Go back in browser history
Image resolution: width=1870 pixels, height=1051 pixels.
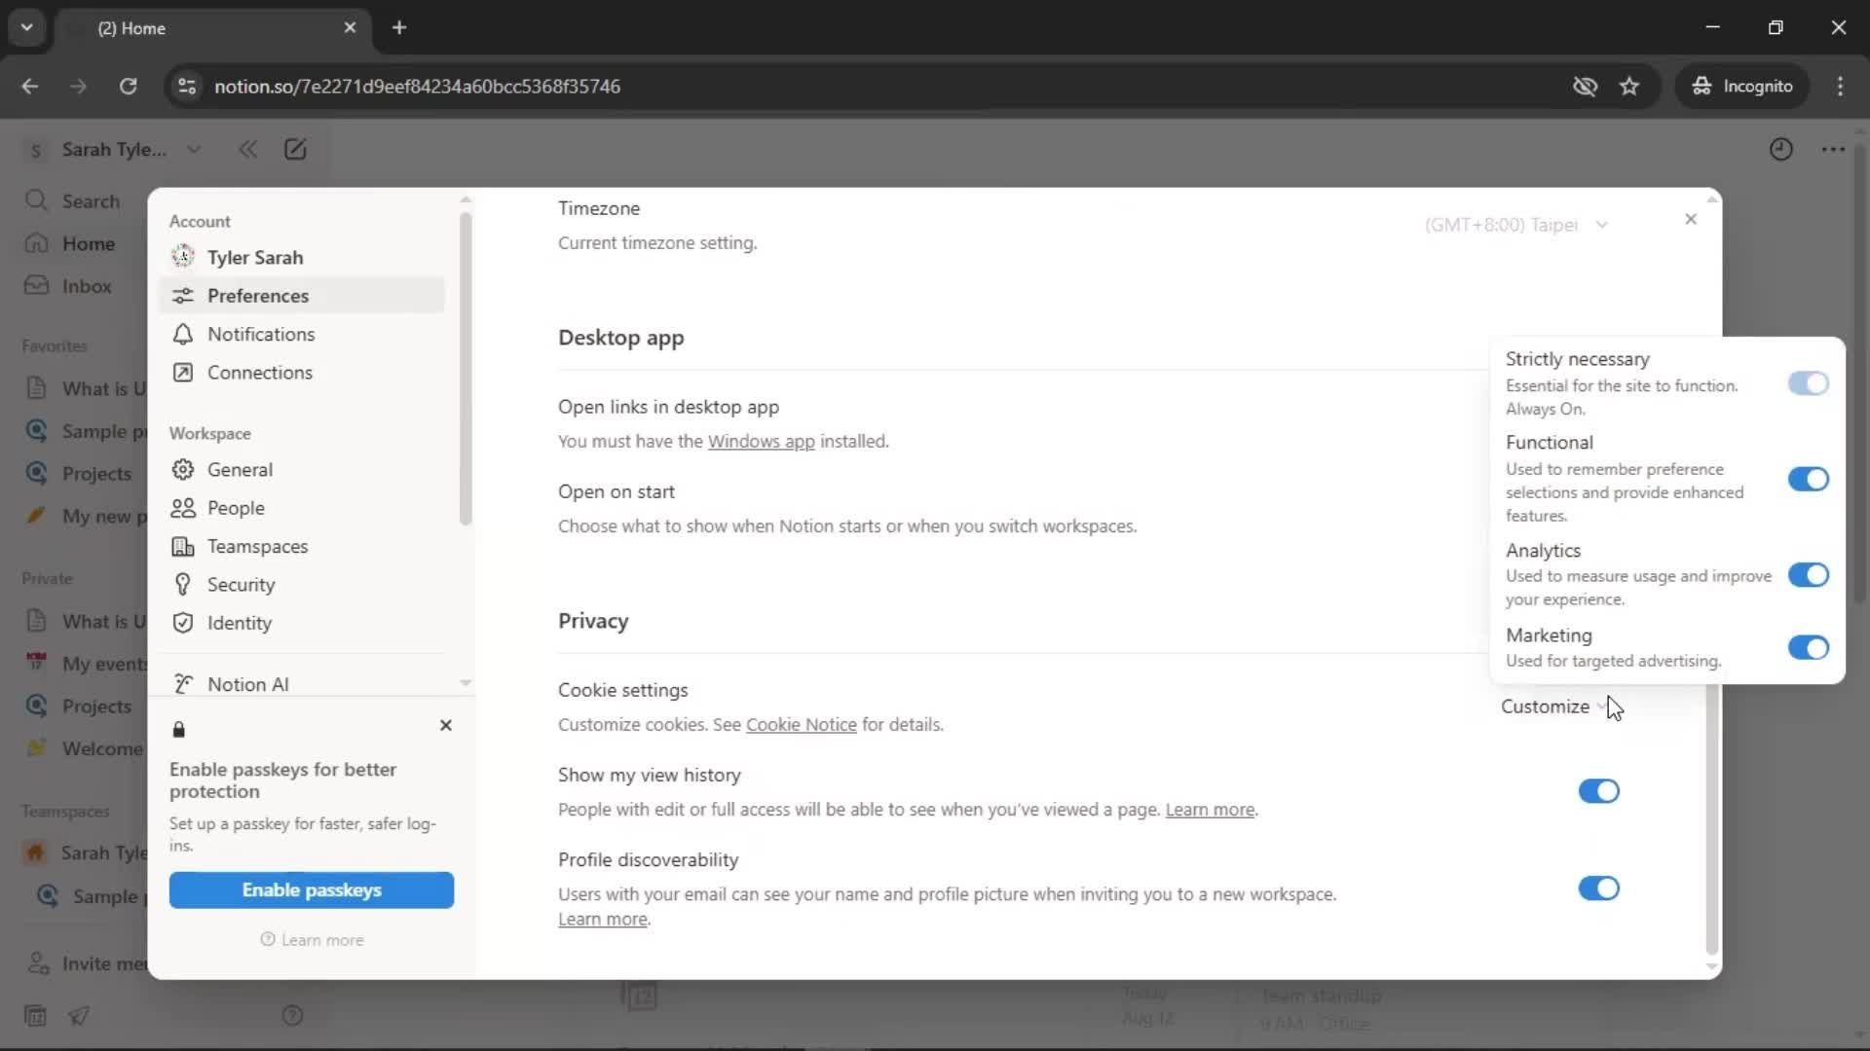30,86
